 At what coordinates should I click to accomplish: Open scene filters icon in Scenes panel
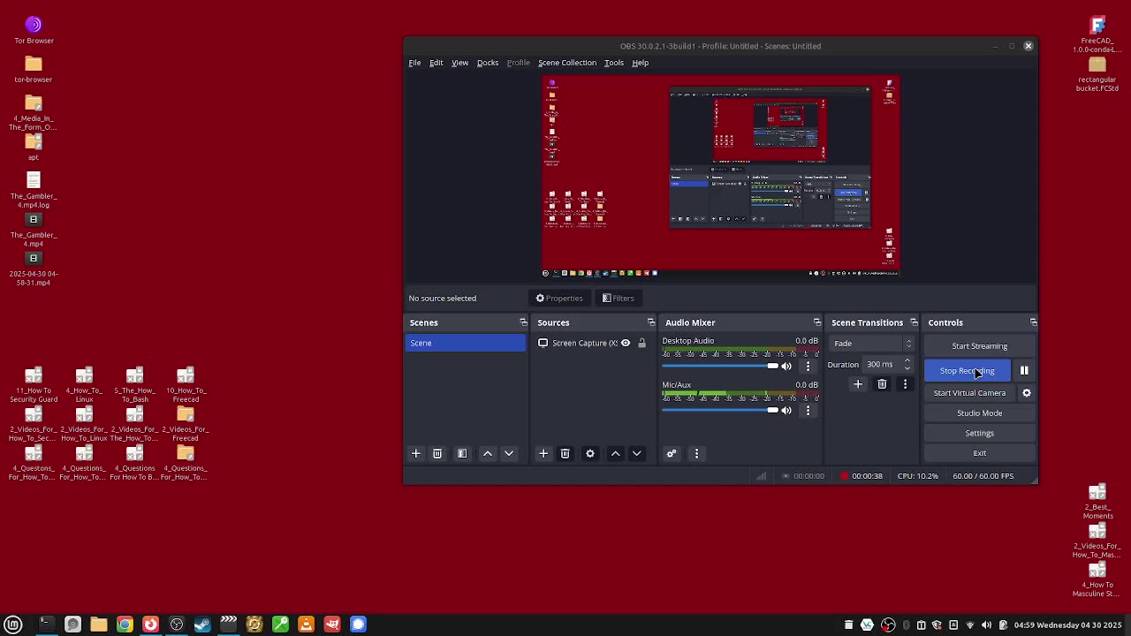click(x=462, y=453)
